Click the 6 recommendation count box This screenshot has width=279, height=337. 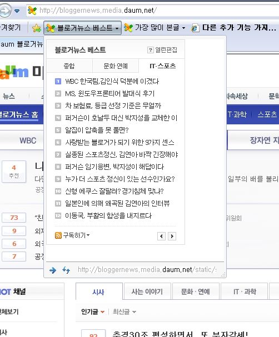pos(14,244)
